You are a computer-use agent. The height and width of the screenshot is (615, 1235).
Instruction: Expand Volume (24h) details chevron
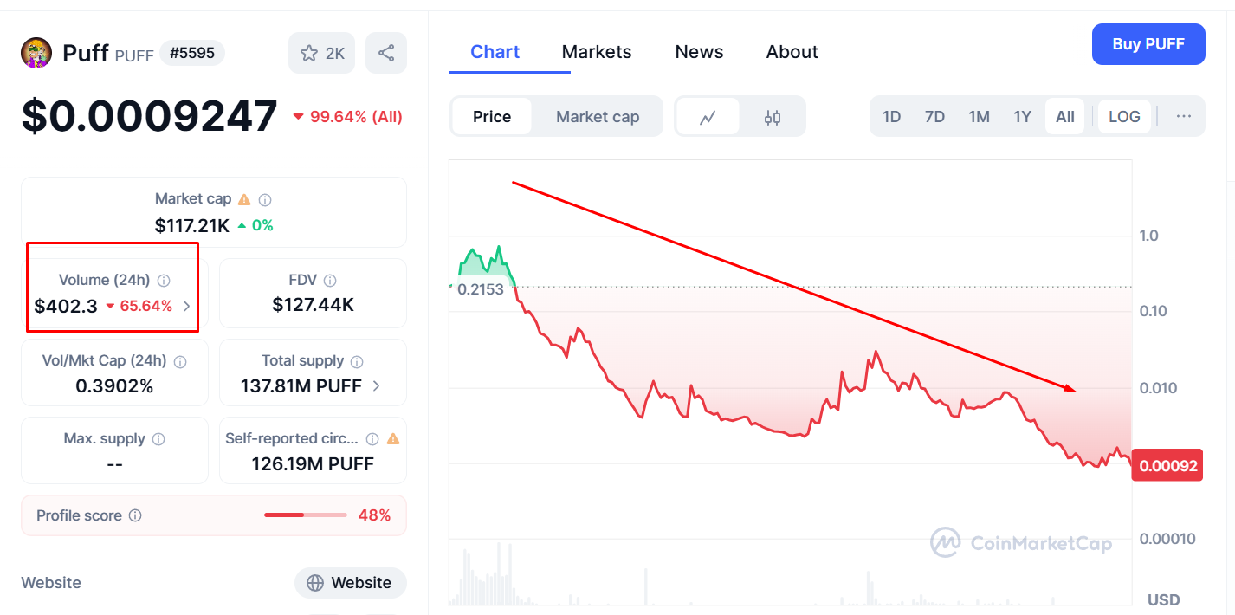tap(187, 306)
